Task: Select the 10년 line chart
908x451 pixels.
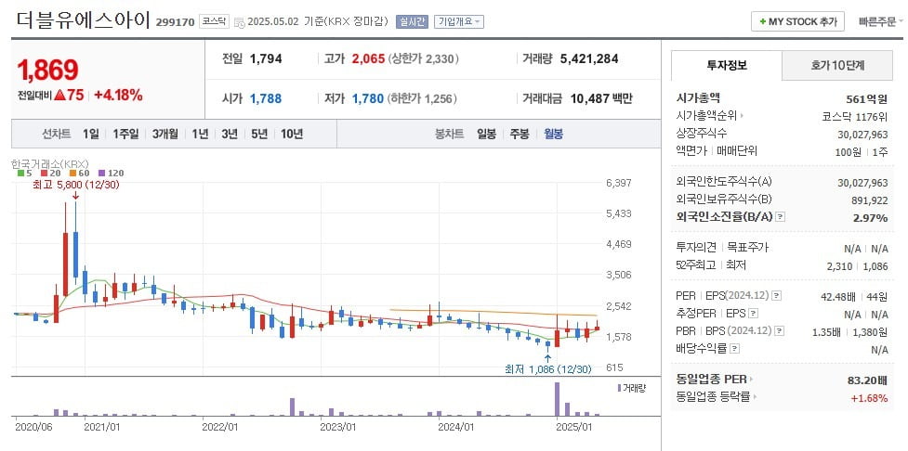Action: (x=292, y=135)
